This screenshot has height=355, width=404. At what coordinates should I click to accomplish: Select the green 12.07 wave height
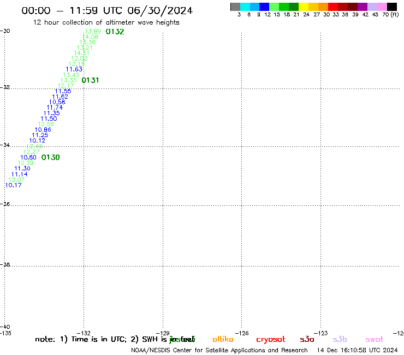pos(16,180)
